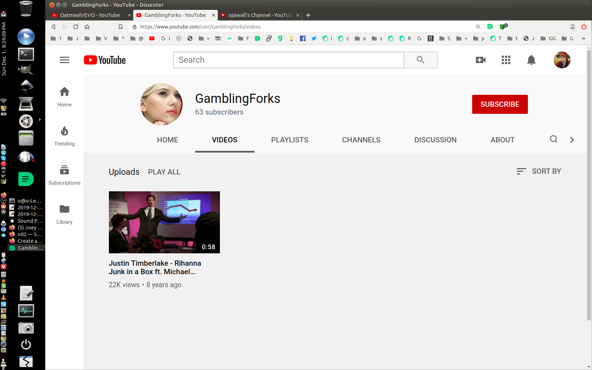Open the account avatar menu

pyautogui.click(x=562, y=60)
